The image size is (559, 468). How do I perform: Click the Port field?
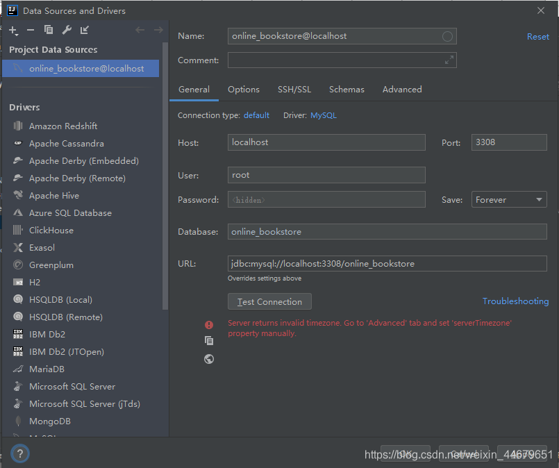click(509, 142)
